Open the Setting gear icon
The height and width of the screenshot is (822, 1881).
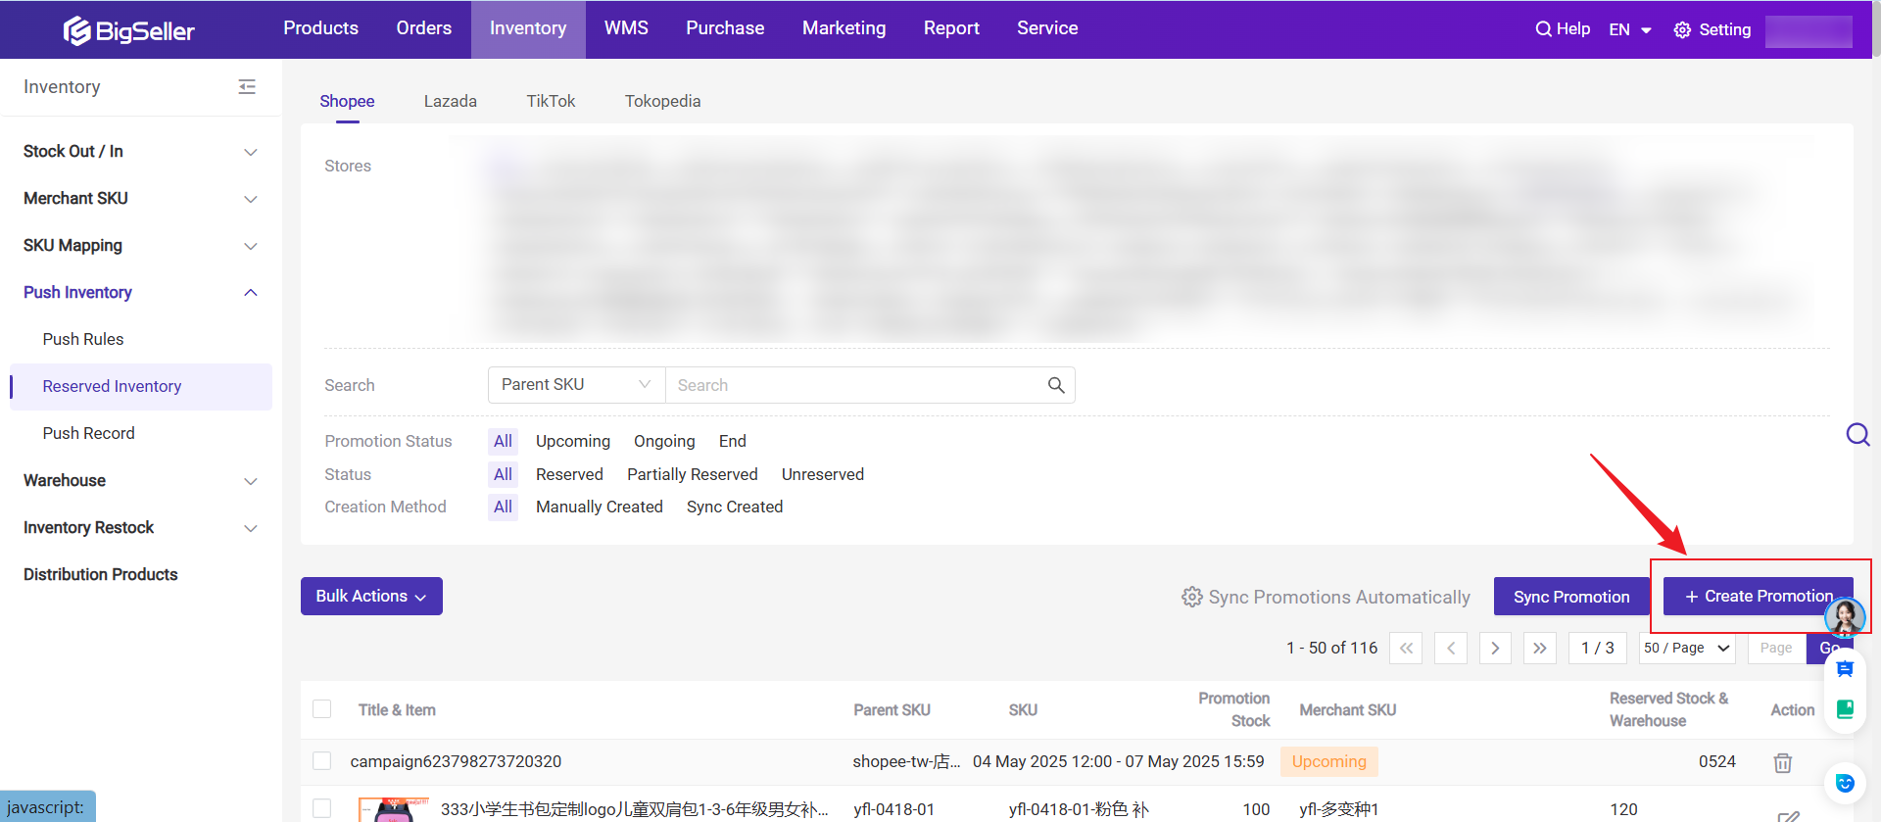click(x=1682, y=30)
